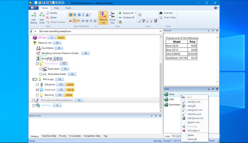Click the move item up arrow icon
This screenshot has width=248, height=143.
pos(83,21)
